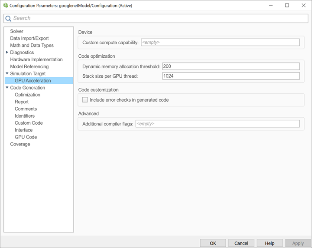312x248 pixels.
Task: Click the search magnifier icon
Action: tap(8, 18)
